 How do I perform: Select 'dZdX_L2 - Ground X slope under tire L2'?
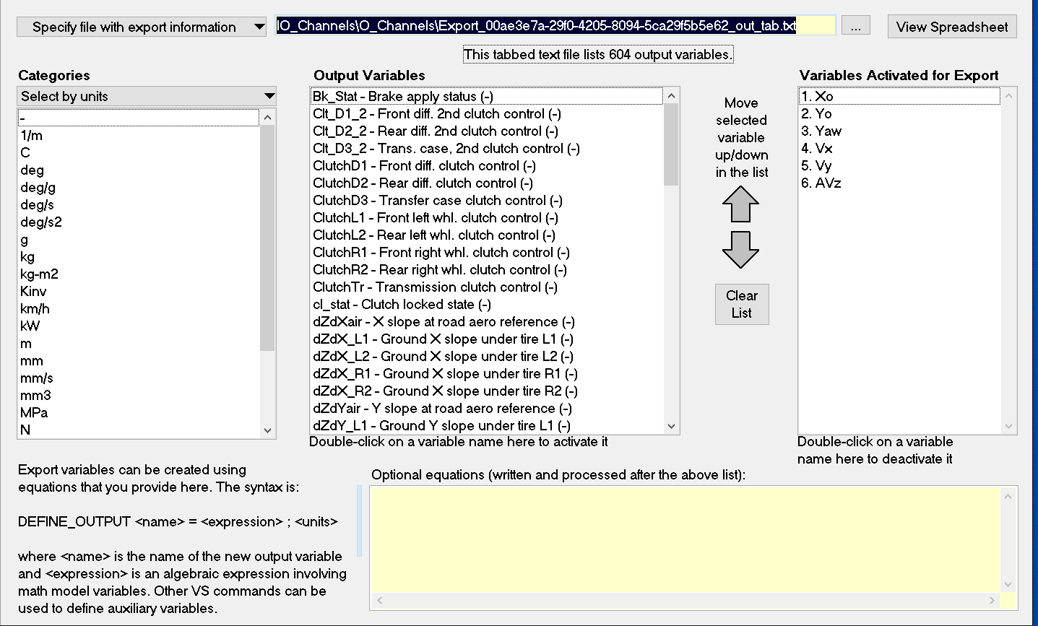pos(487,356)
